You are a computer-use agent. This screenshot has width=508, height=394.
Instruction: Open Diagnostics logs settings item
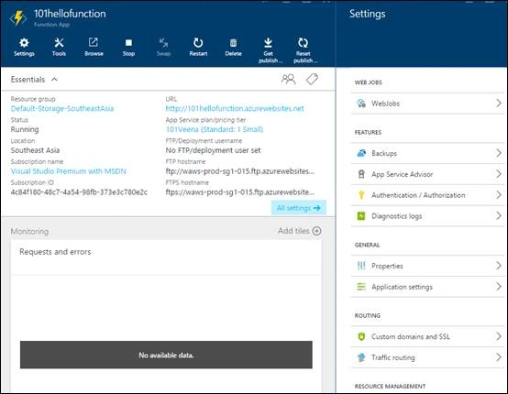click(x=428, y=216)
